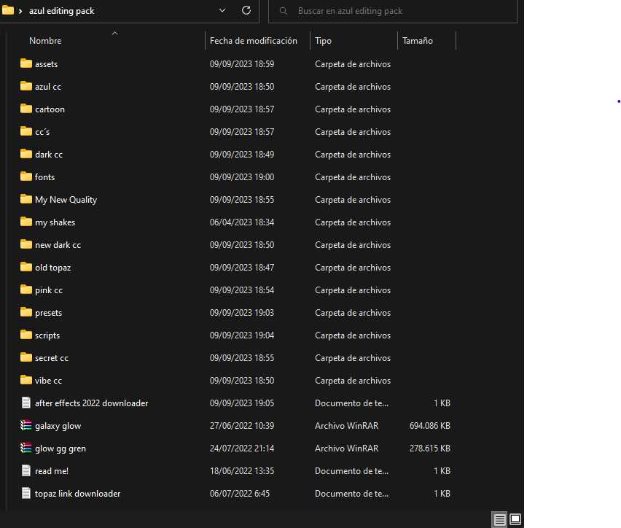Click the galaxy glow WinRAR archive icon
The width and height of the screenshot is (621, 528).
click(x=26, y=425)
